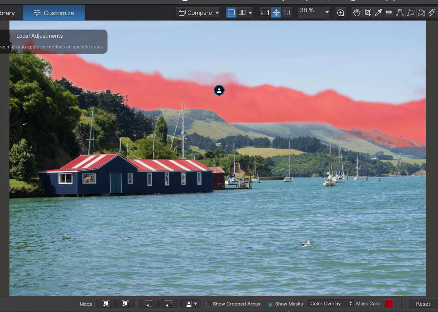The width and height of the screenshot is (438, 312).
Task: Set zoom to 1:1
Action: coord(287,13)
